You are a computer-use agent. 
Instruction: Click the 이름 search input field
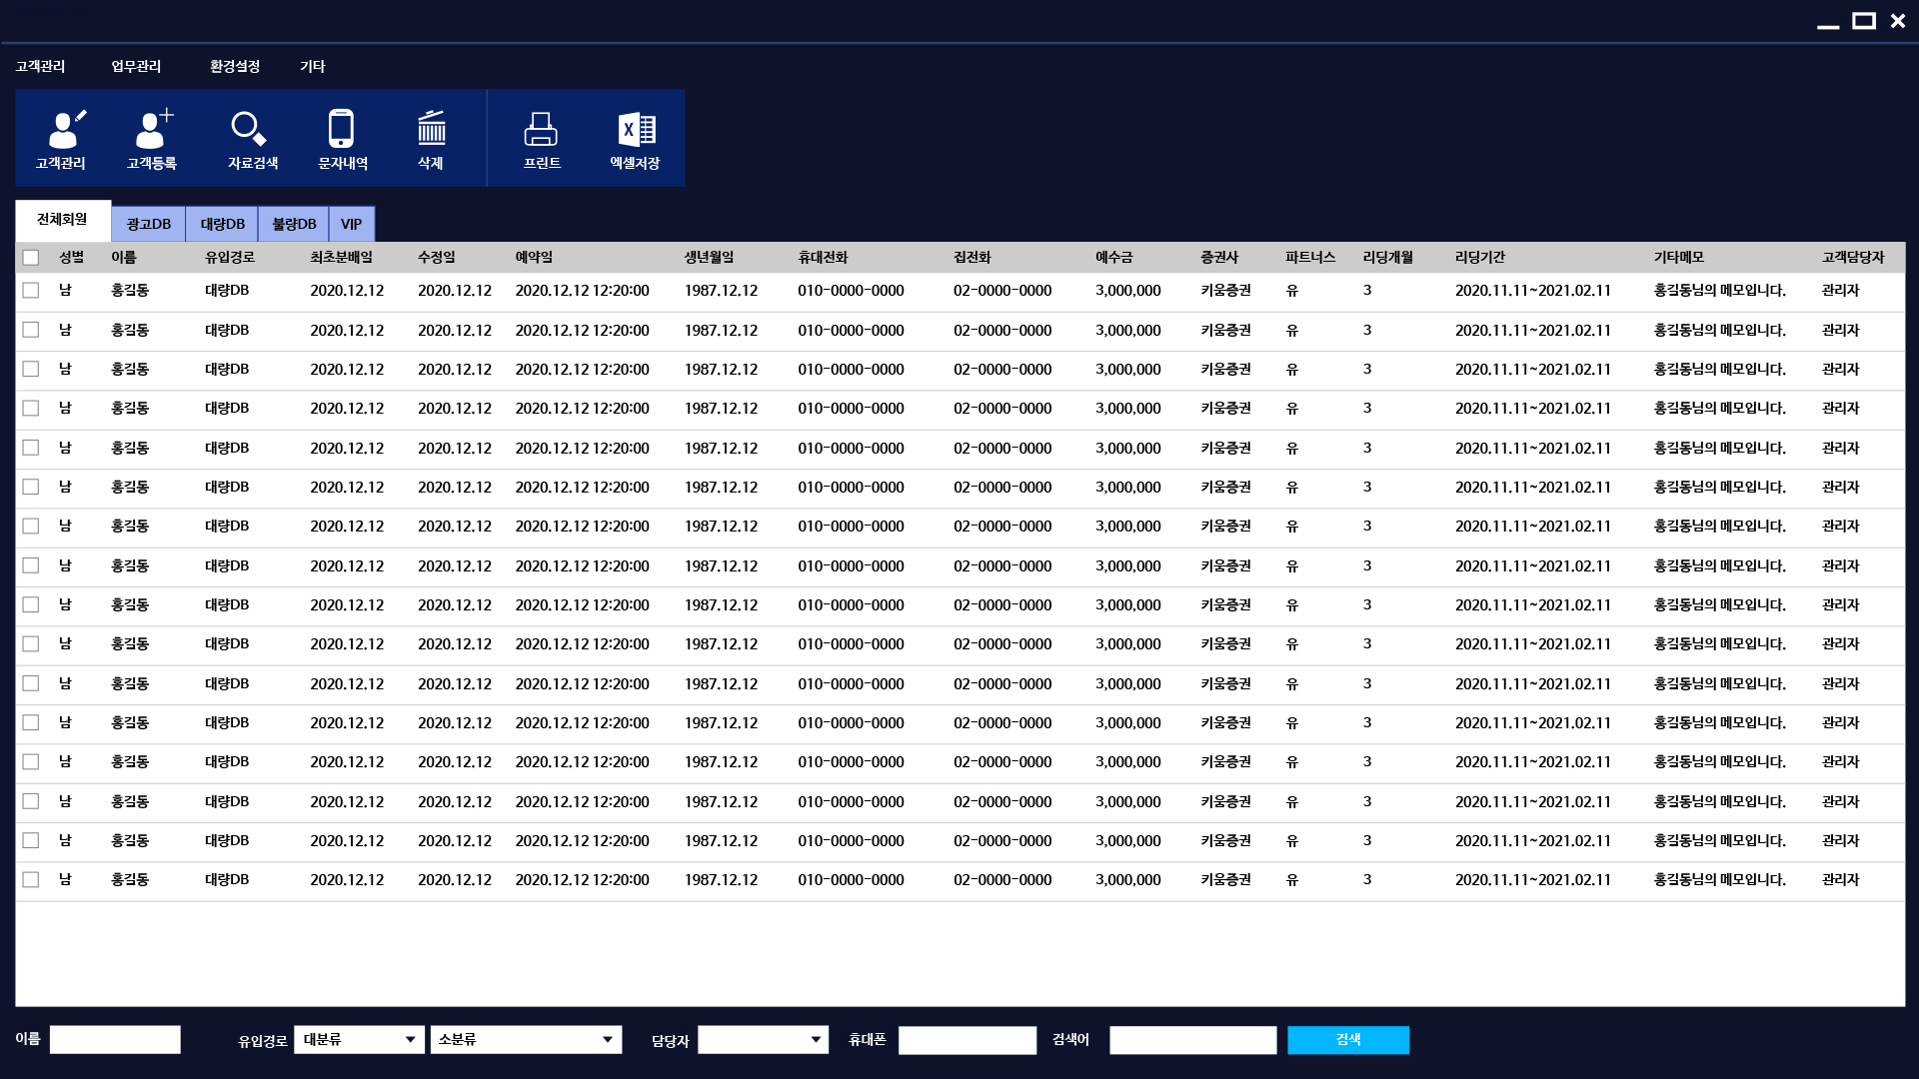pyautogui.click(x=115, y=1040)
